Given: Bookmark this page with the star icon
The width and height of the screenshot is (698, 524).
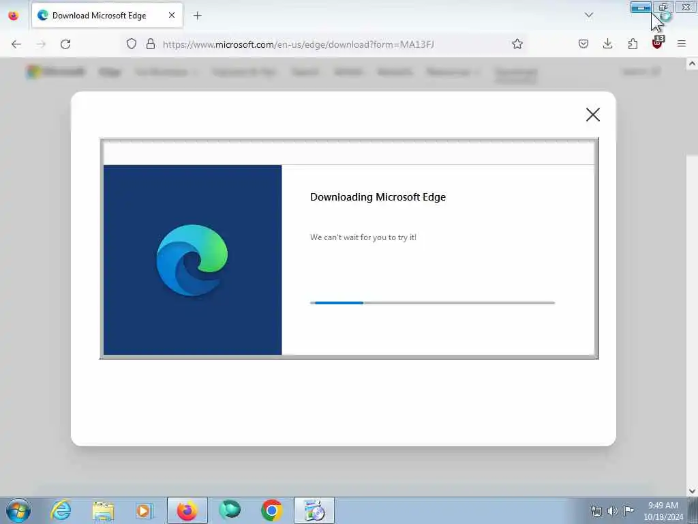Looking at the screenshot, I should click(517, 44).
